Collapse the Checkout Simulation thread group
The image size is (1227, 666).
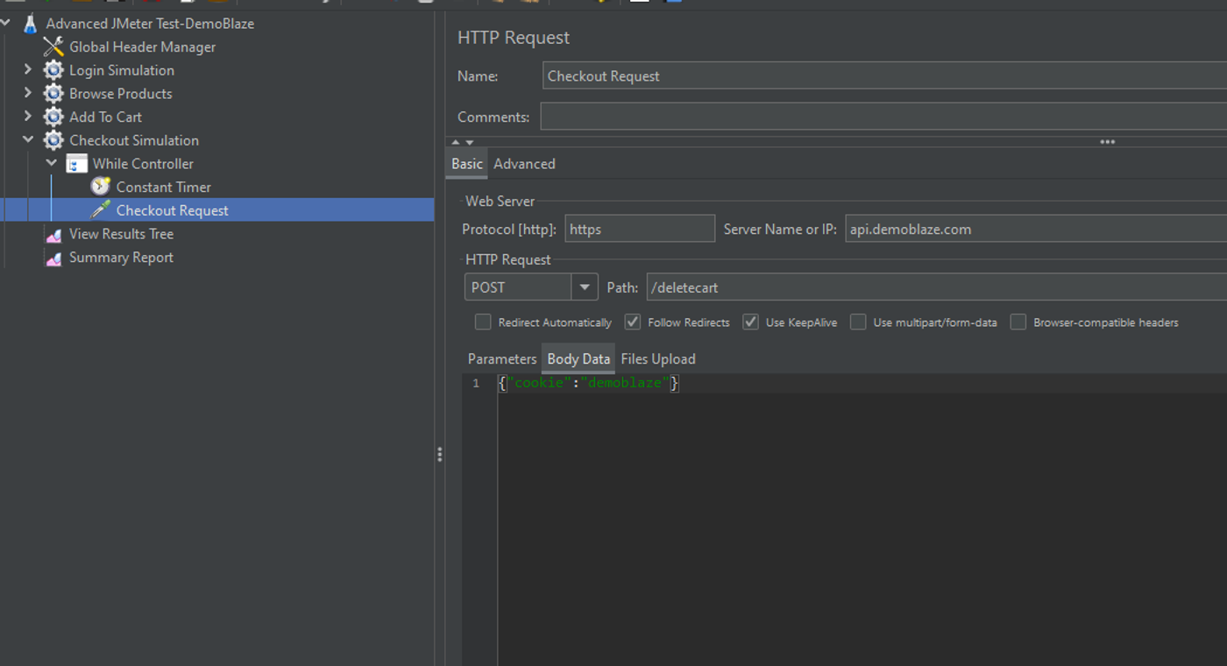[x=28, y=140]
